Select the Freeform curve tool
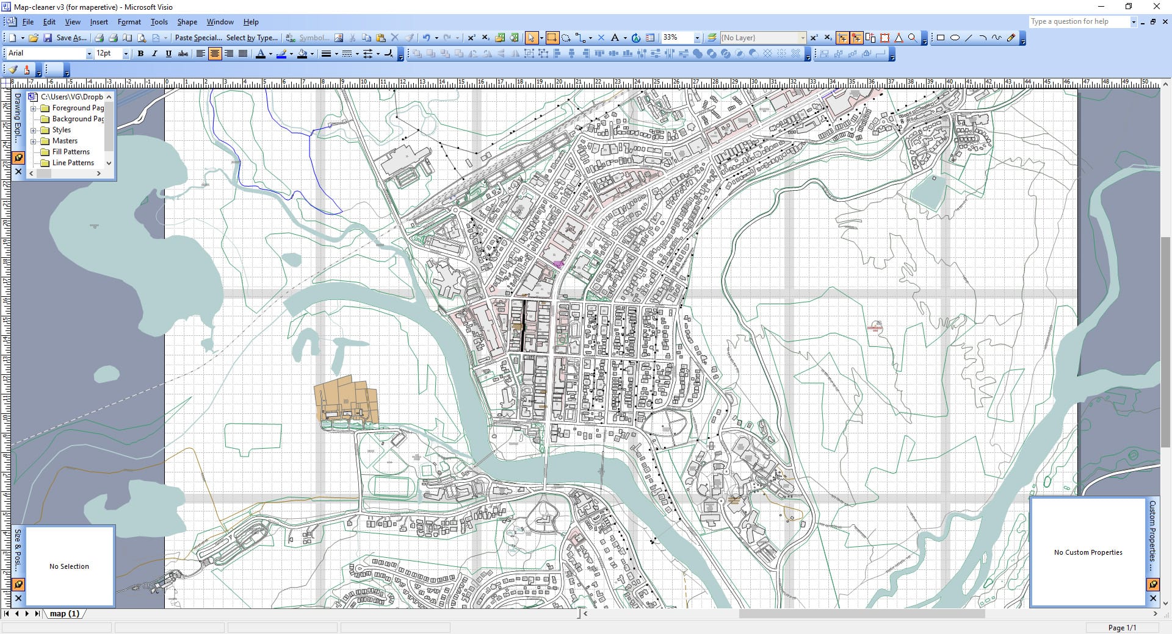 997,38
